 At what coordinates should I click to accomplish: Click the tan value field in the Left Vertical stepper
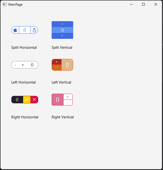[67, 65]
